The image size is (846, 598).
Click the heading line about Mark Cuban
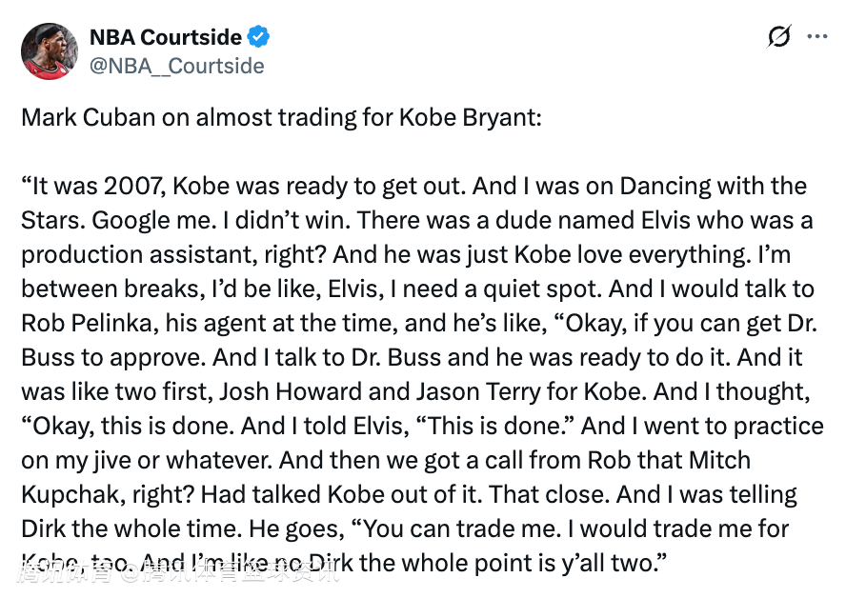281,118
